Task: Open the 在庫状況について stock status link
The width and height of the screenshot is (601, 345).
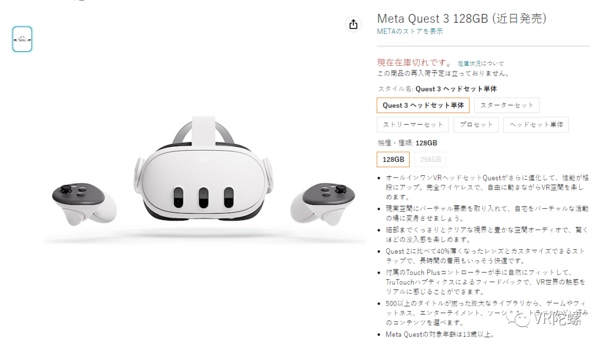Action: [481, 63]
